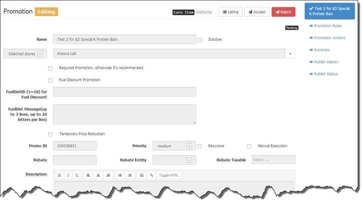The height and width of the screenshot is (208, 363).
Task: Toggle bold formatting in Description editor
Action: (59, 175)
